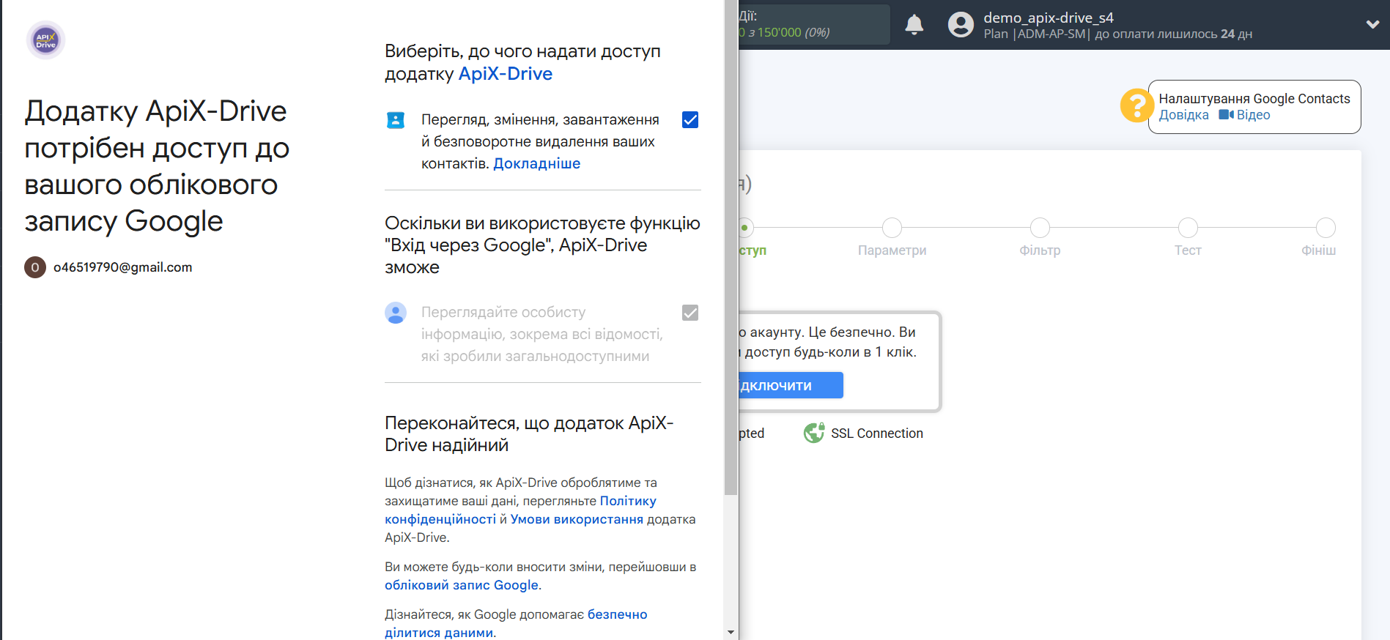The width and height of the screenshot is (1390, 640).
Task: Open the обліковий запис Google link
Action: tap(462, 585)
